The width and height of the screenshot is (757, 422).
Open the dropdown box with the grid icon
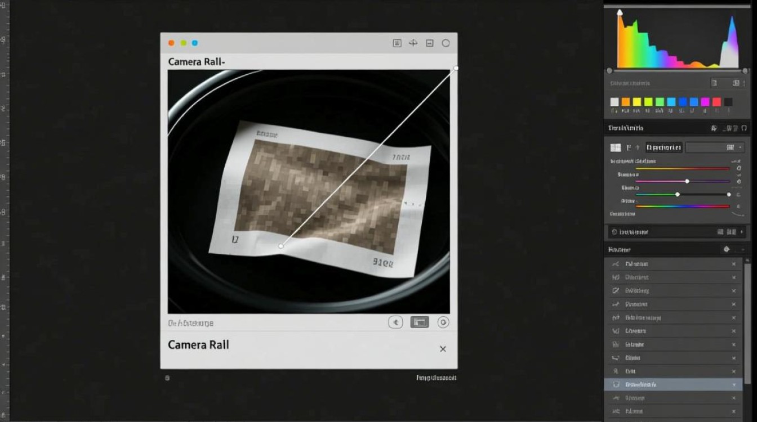tap(714, 147)
